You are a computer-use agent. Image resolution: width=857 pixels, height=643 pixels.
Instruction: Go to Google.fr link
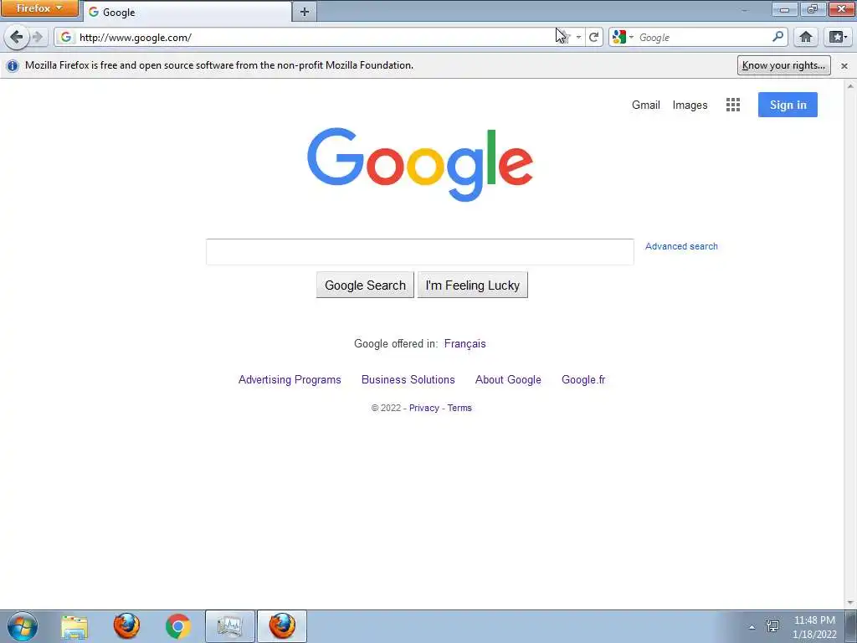click(583, 379)
